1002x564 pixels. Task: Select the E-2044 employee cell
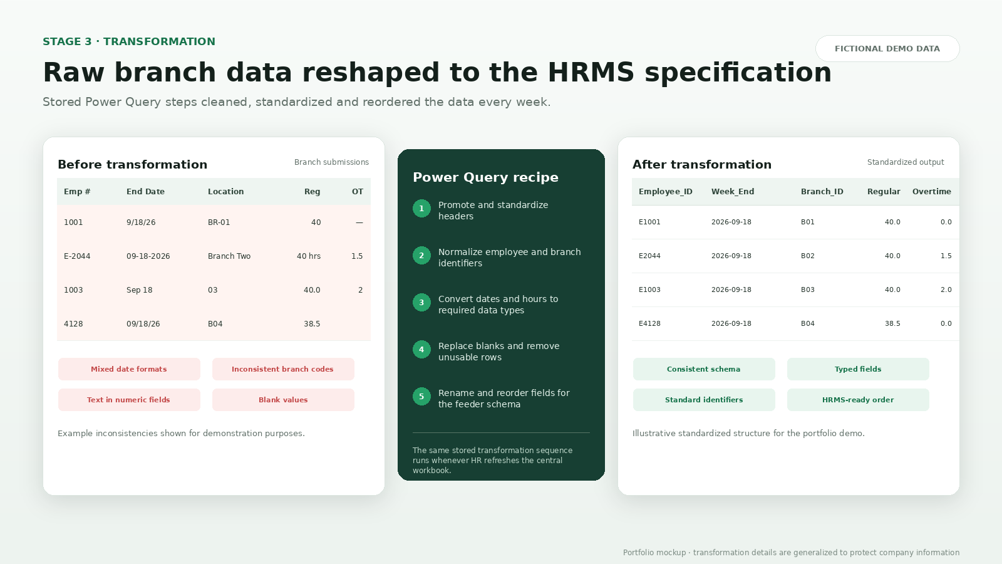point(77,256)
